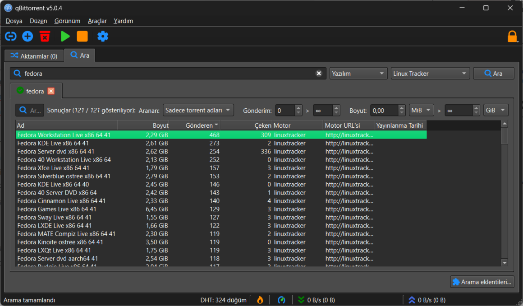This screenshot has height=306, width=523.
Task: Decrease minimum Gönderim seeds value
Action: point(298,113)
